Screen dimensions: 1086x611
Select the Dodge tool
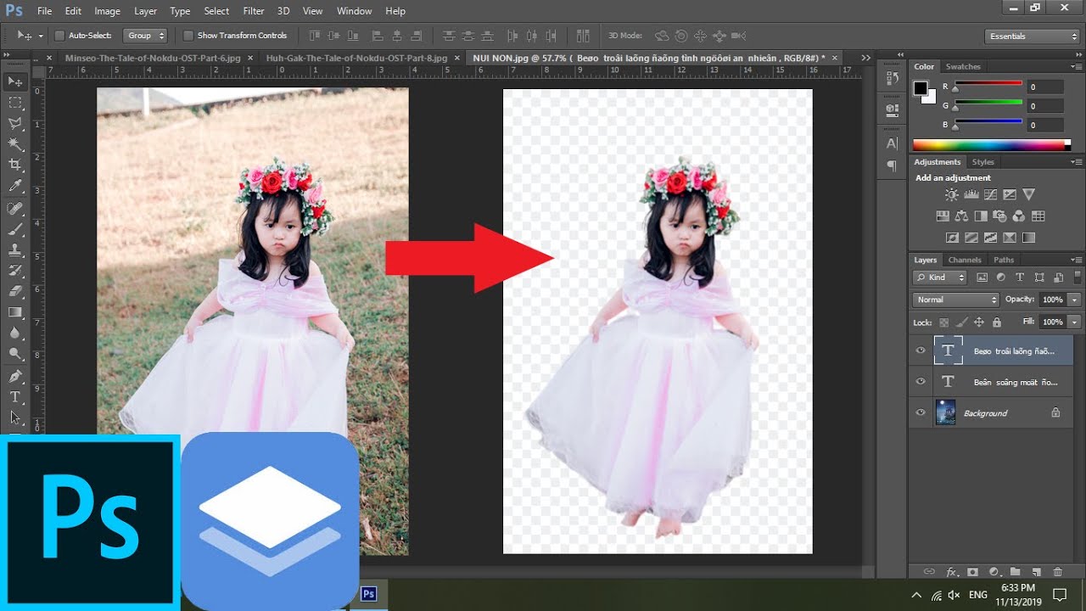[x=15, y=354]
